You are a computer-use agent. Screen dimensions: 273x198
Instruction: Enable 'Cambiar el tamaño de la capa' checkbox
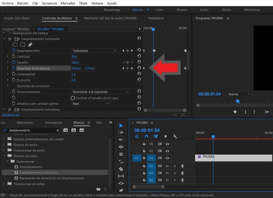click(73, 98)
